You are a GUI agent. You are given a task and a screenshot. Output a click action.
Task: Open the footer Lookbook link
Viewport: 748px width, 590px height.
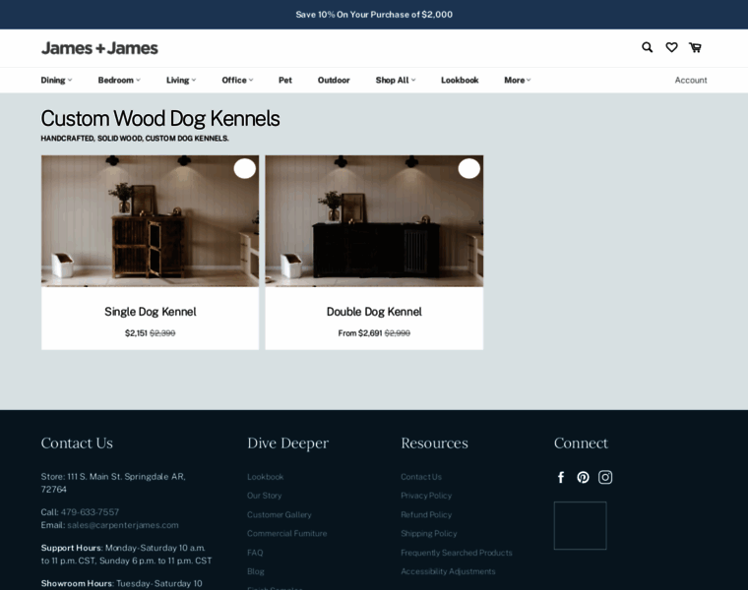(x=265, y=477)
